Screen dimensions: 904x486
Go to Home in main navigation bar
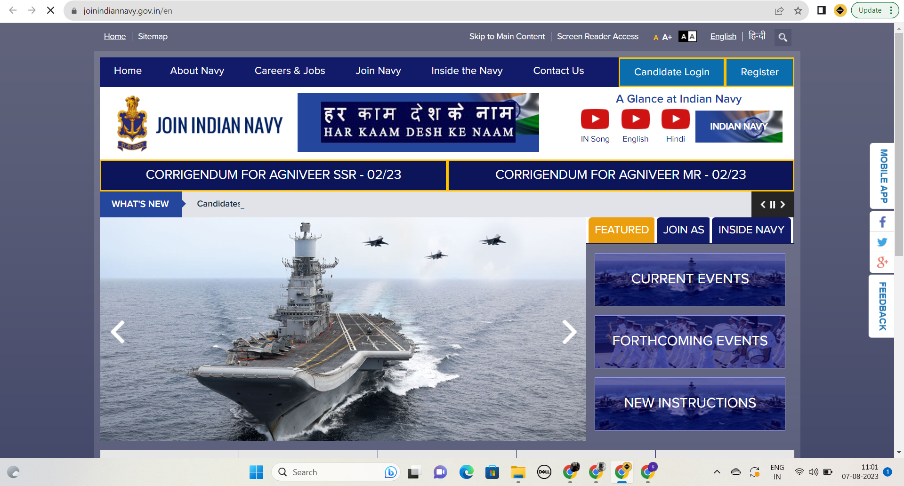(x=128, y=71)
